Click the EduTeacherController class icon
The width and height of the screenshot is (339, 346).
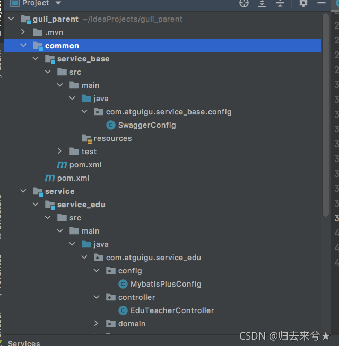[123, 310]
